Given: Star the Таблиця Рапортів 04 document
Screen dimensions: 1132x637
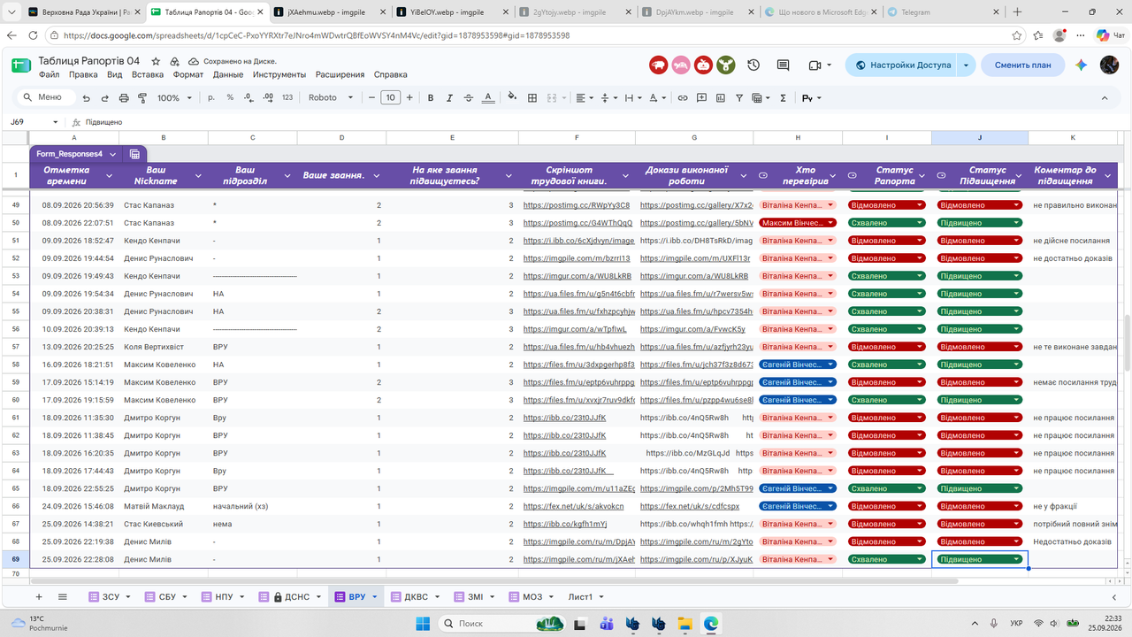Looking at the screenshot, I should click(156, 61).
